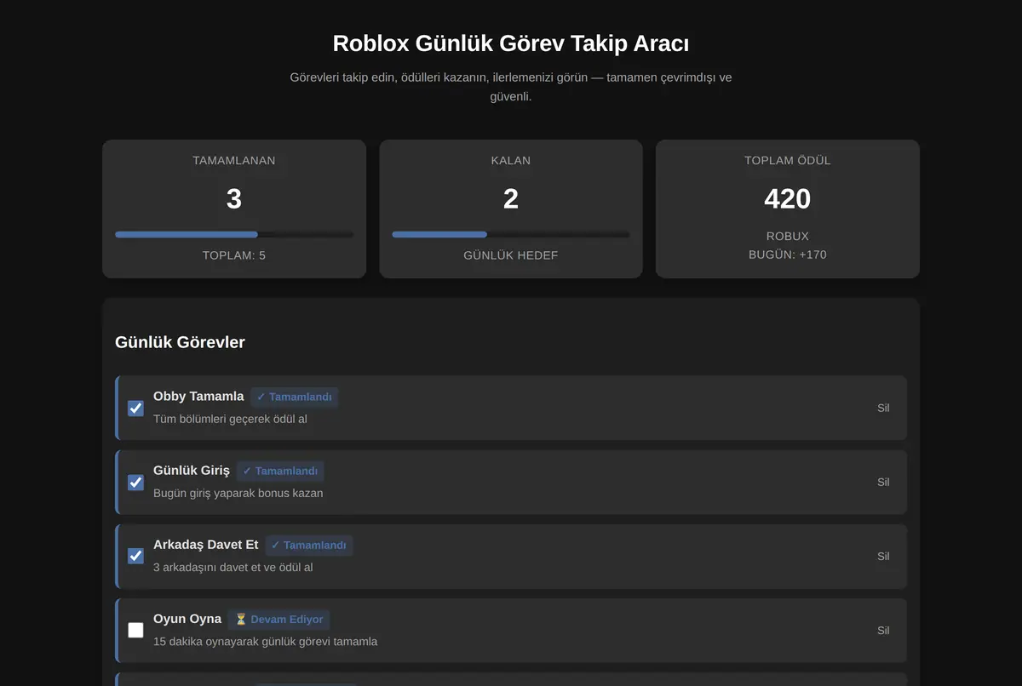1022x686 pixels.
Task: Click the text 'Bugün giriş yaparak bonus kazan'
Action: pos(238,493)
